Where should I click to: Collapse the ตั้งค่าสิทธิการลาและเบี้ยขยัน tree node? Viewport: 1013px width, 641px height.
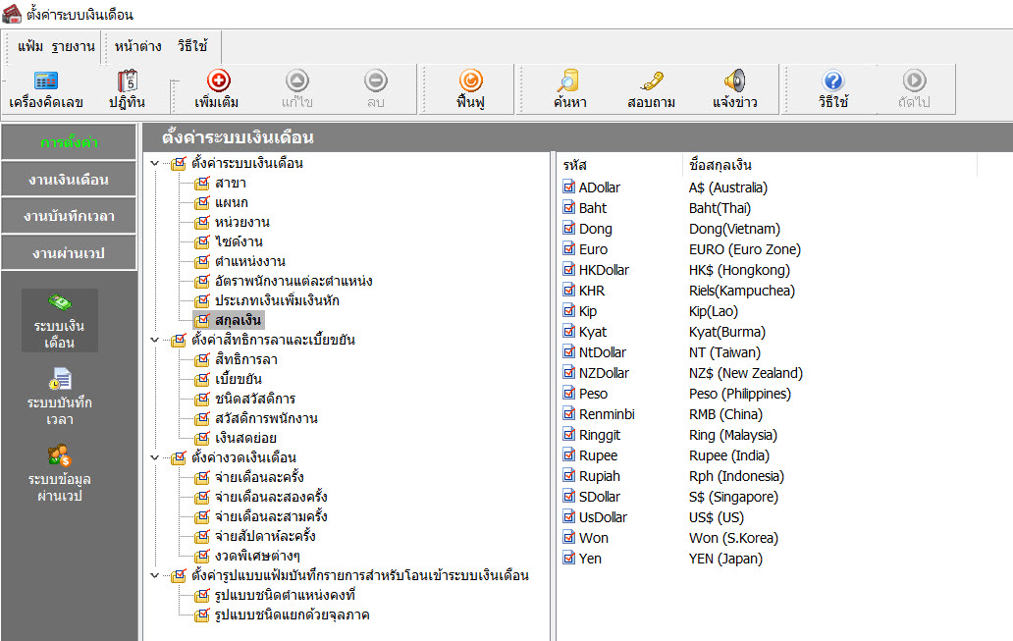(x=155, y=340)
